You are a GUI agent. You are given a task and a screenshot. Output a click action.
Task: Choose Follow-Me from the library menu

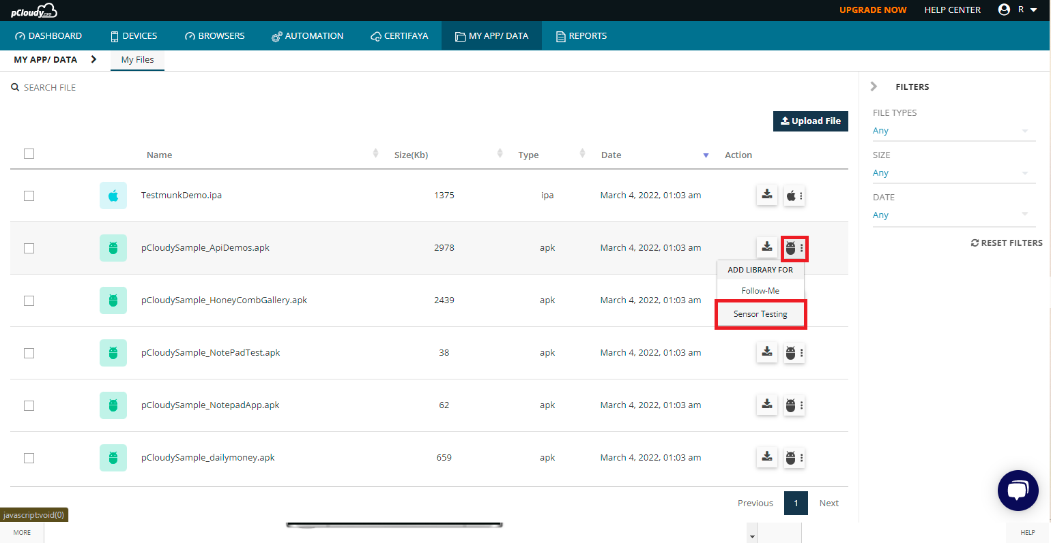(x=760, y=291)
